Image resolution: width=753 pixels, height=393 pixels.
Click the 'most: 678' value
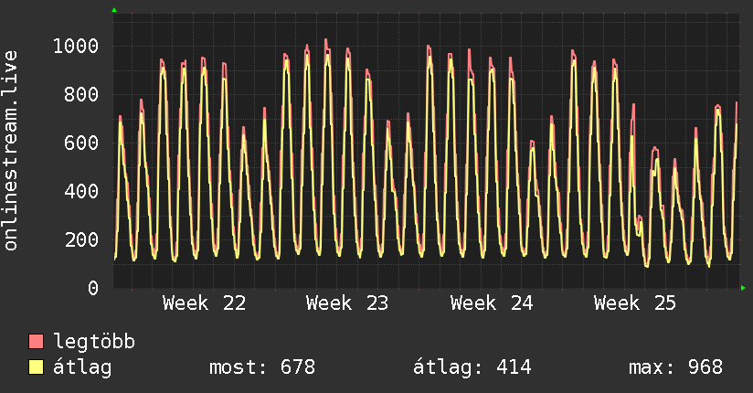(262, 367)
